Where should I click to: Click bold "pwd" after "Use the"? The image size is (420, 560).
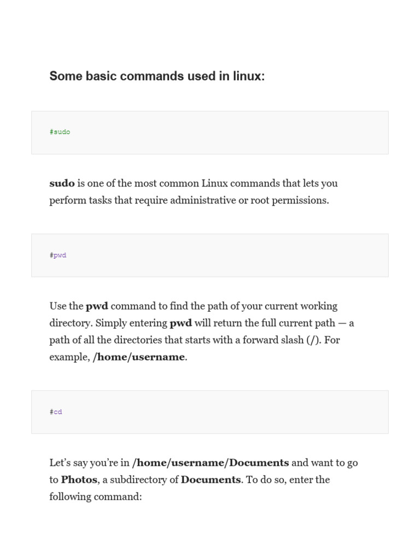click(97, 306)
